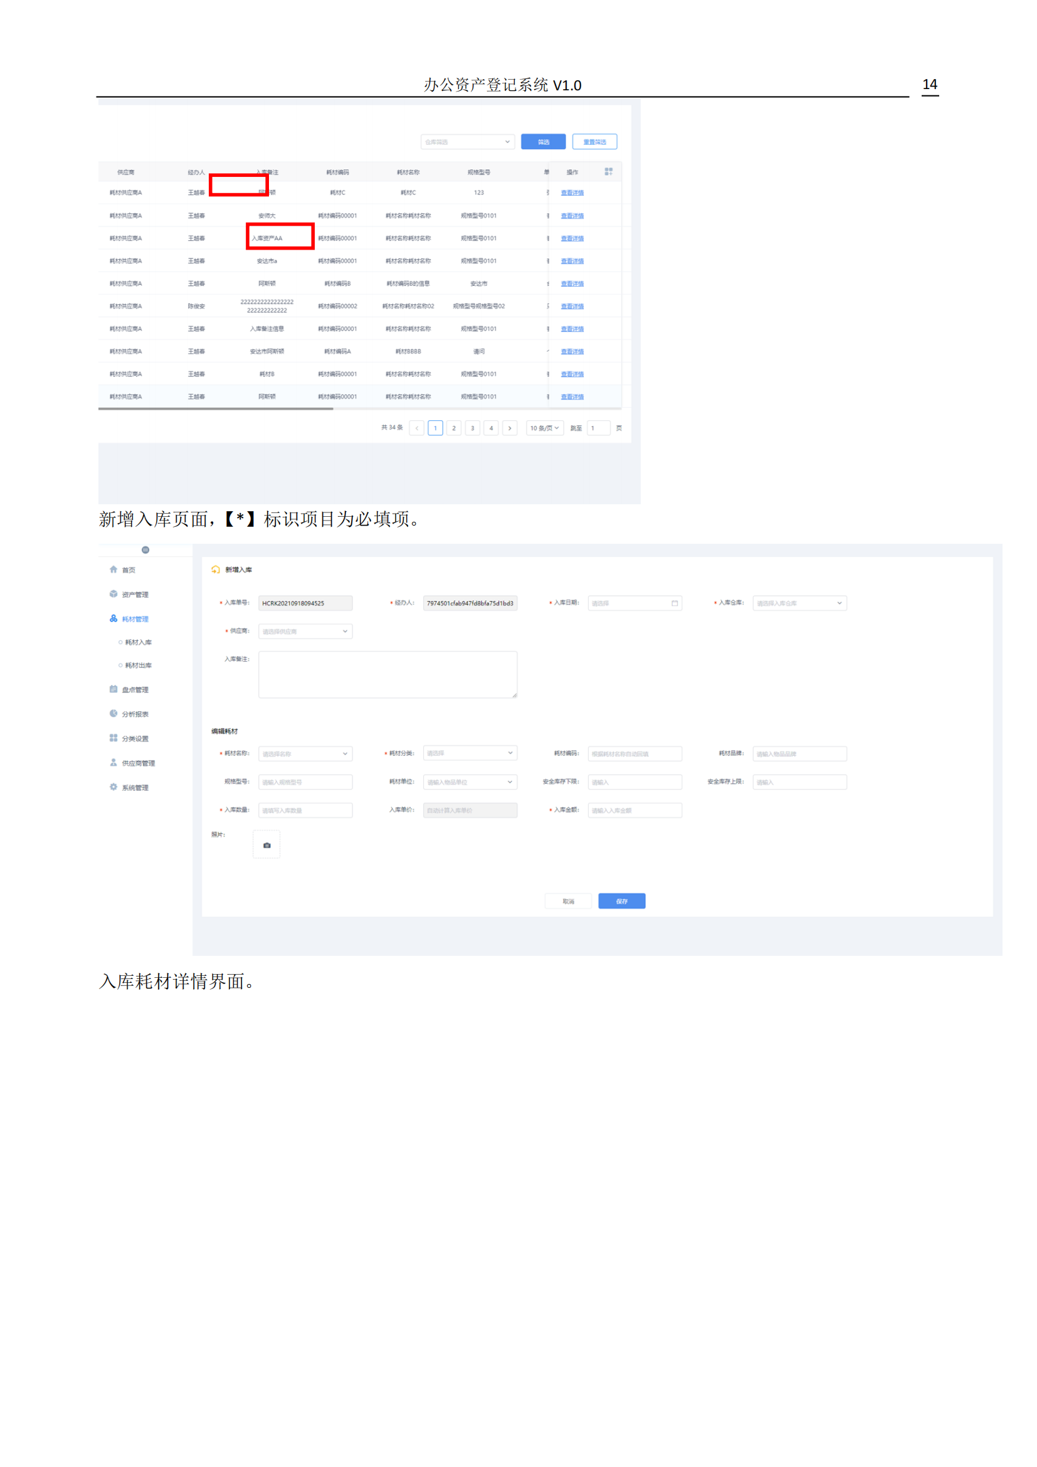Click the calendar icon in 入库日期 field
The height and width of the screenshot is (1467, 1037).
coord(675,603)
